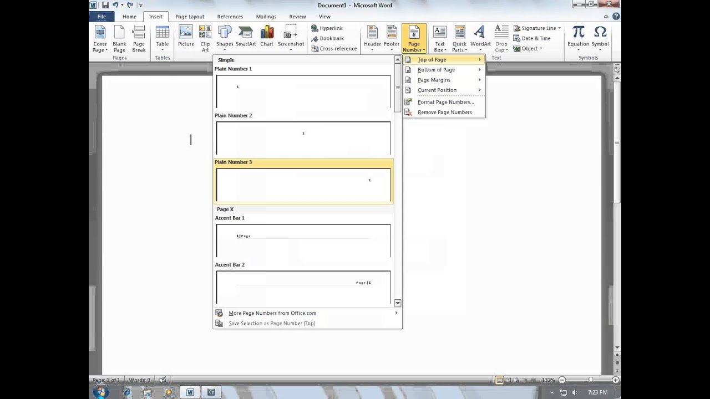
Task: Click Save Selection as Page Number (Top)
Action: coord(307,323)
